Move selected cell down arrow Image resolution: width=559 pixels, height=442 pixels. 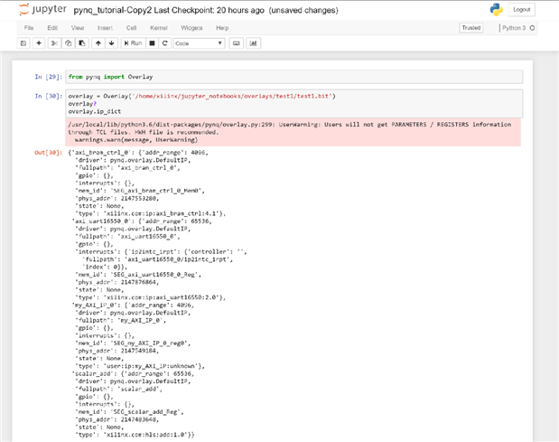[x=112, y=43]
